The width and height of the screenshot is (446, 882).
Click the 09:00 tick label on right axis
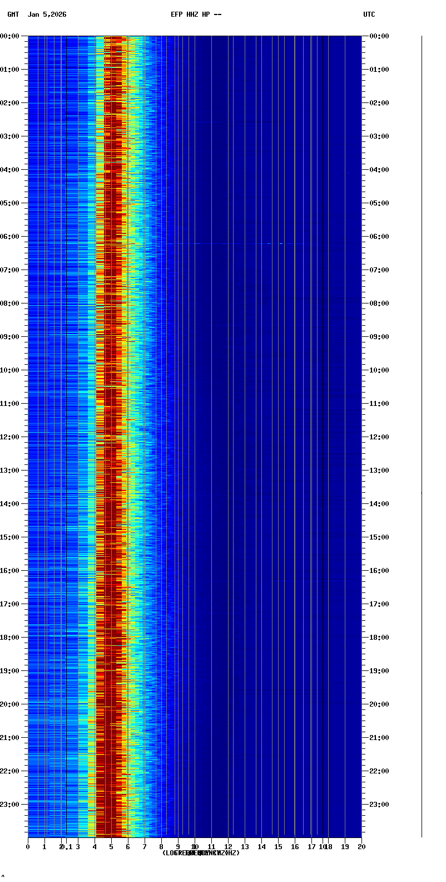(x=379, y=337)
